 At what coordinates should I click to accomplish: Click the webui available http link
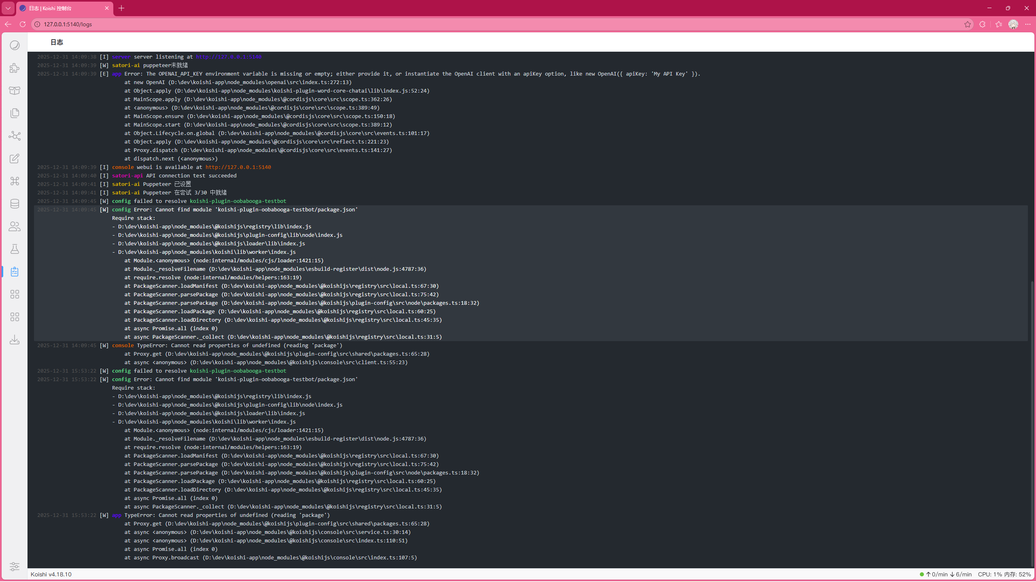238,167
